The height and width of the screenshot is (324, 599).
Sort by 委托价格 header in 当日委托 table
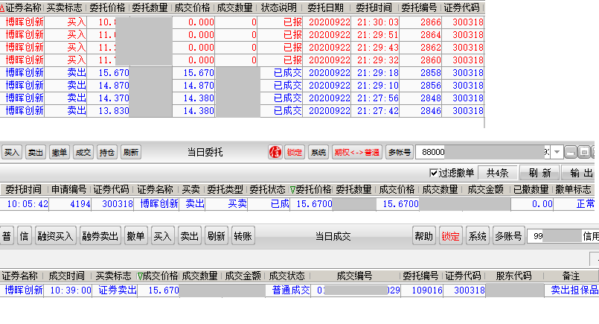pos(313,189)
